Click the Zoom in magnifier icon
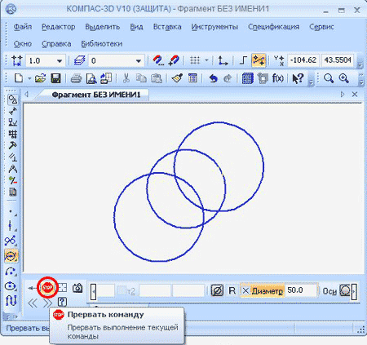The image size is (367, 345). [344, 78]
